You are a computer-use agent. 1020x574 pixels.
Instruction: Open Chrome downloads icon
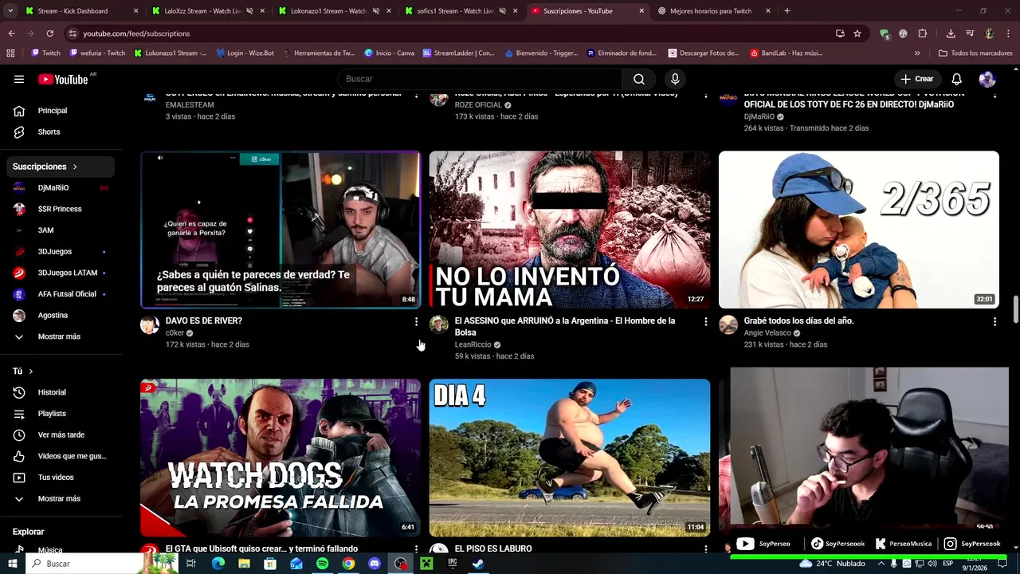[x=951, y=33]
